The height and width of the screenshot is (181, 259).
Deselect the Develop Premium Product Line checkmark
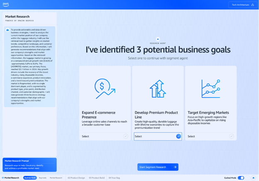(x=178, y=136)
